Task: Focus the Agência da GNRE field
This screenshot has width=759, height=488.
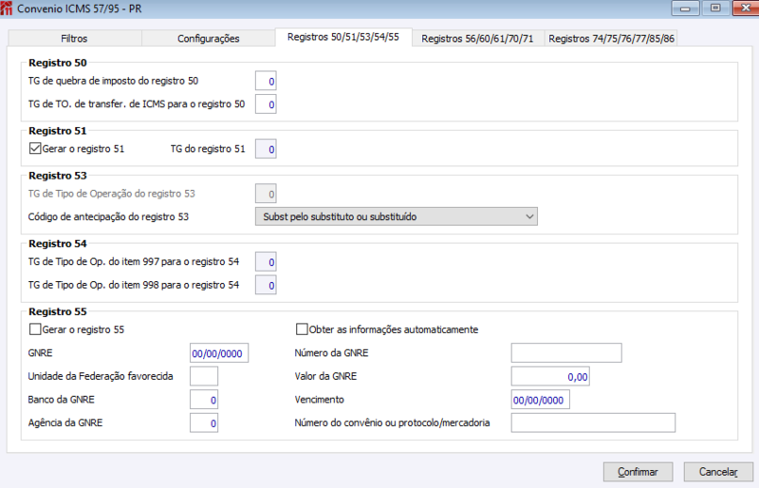Action: pyautogui.click(x=204, y=422)
